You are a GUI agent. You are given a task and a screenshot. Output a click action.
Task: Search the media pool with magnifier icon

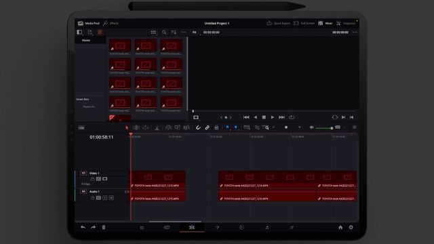[164, 33]
